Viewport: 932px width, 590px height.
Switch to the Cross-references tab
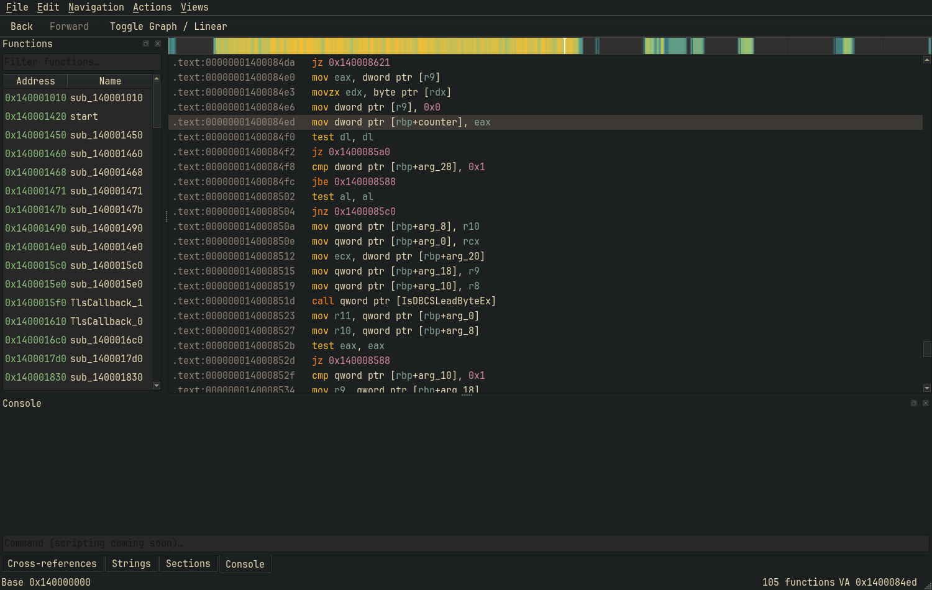tap(52, 564)
